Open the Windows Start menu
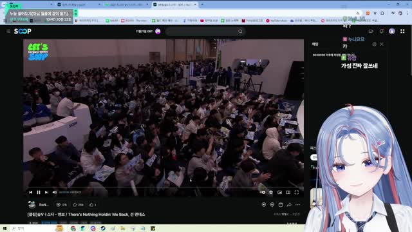This screenshot has height=232, width=412. 5,228
